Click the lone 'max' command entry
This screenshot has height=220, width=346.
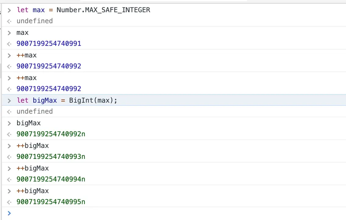click(x=23, y=33)
